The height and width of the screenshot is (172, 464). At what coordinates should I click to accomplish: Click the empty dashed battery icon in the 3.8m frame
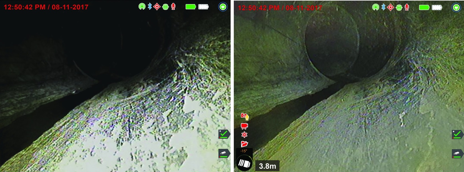(437, 7)
